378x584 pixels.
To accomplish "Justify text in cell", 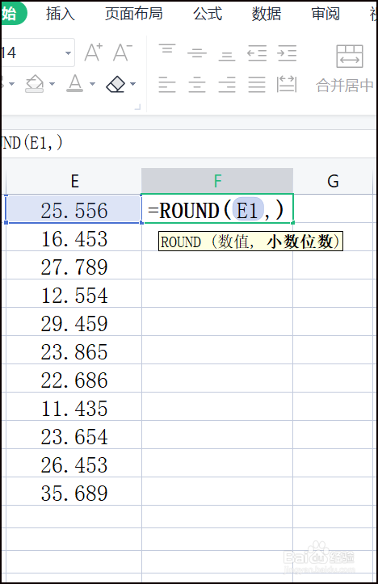I will coord(257,84).
